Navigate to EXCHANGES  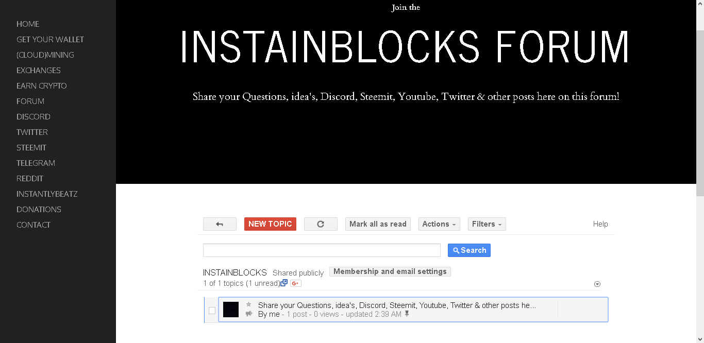click(39, 71)
